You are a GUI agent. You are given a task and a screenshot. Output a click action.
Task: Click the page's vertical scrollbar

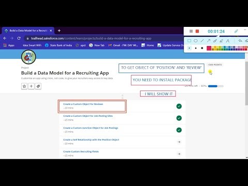(x=246, y=83)
